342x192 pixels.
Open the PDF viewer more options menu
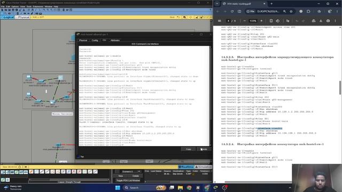coord(335,21)
